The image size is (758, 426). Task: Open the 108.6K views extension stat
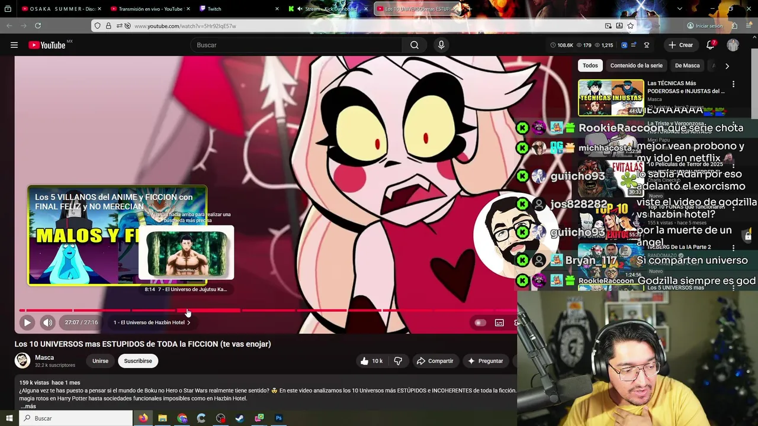coord(562,45)
